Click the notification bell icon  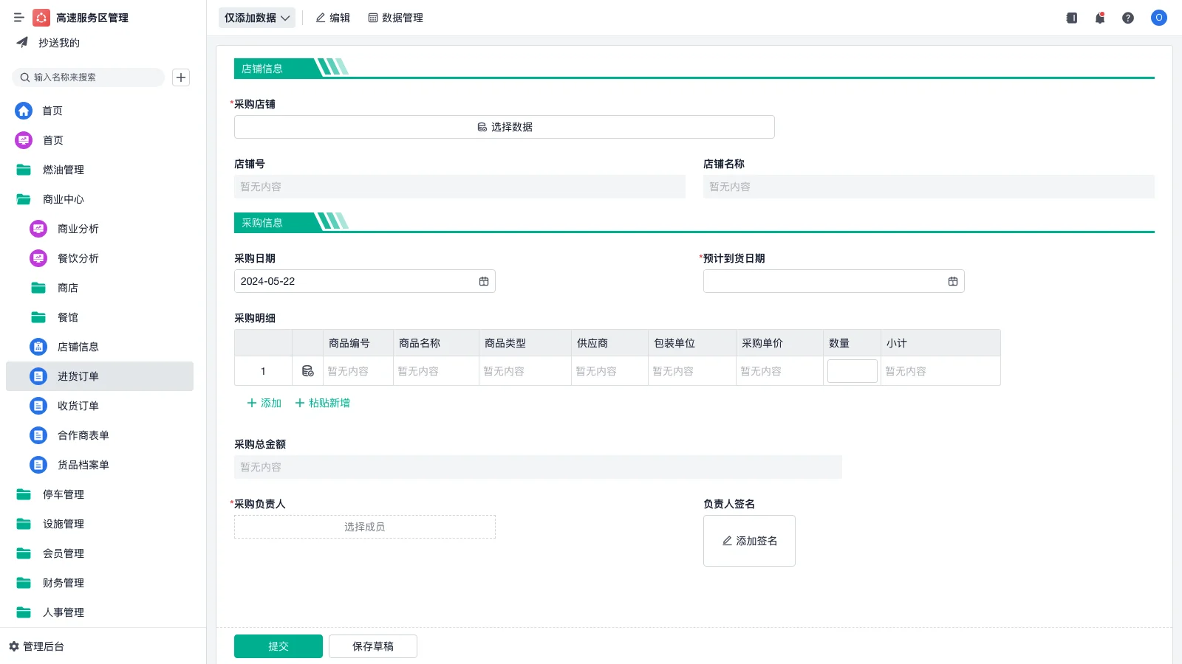(x=1100, y=18)
